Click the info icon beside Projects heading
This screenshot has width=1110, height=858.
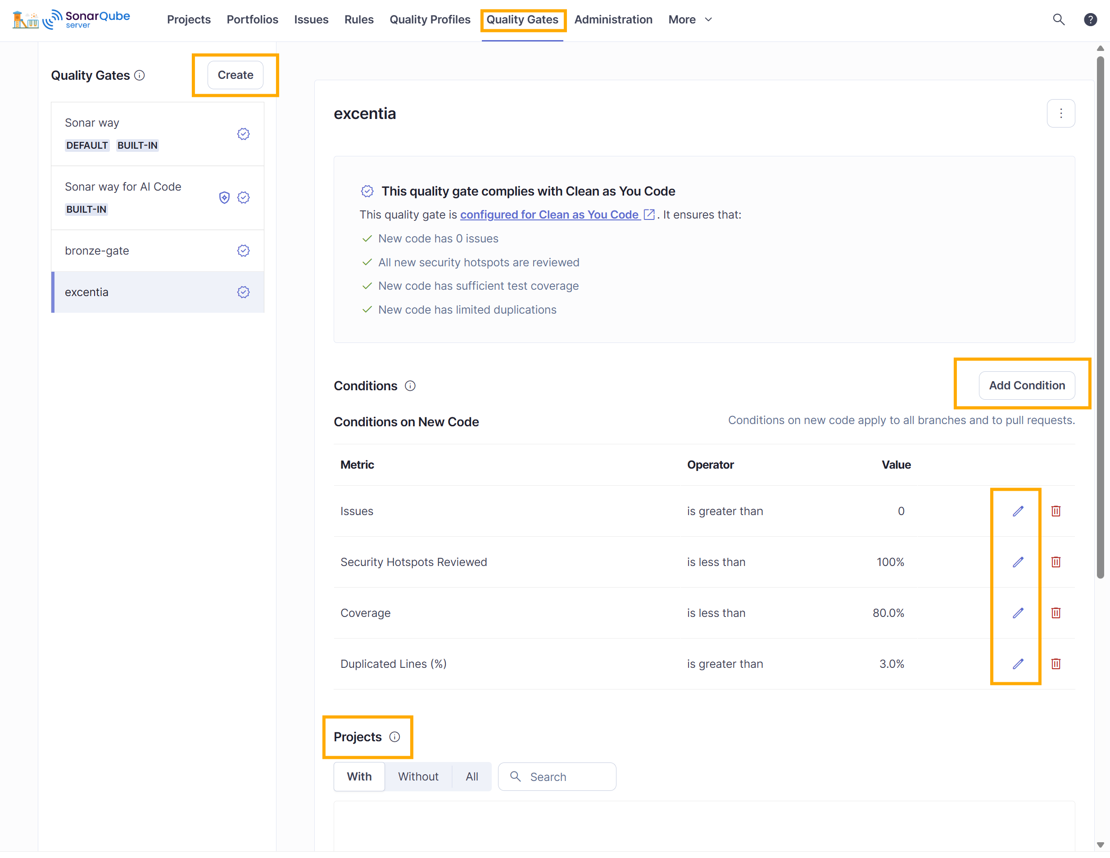(394, 737)
